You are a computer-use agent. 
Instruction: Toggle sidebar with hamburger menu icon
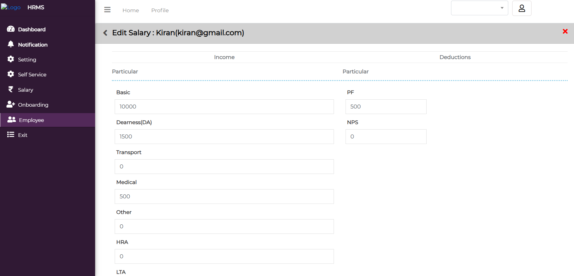pos(107,10)
